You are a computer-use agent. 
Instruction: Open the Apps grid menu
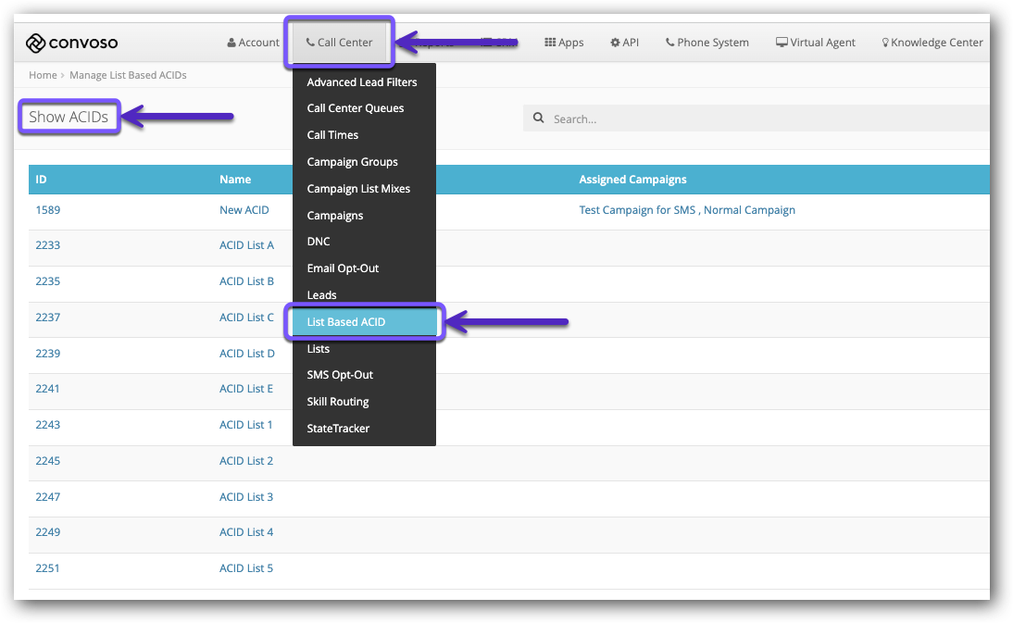click(564, 43)
